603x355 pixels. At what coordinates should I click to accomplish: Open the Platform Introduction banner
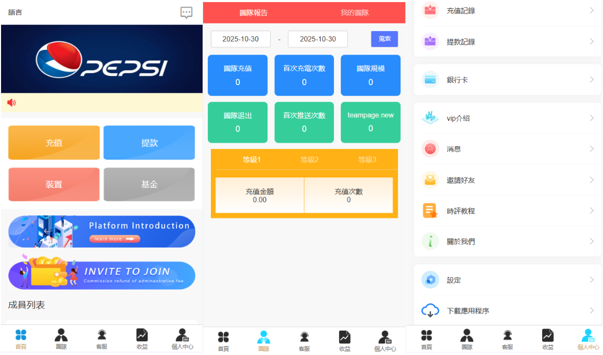pos(102,231)
